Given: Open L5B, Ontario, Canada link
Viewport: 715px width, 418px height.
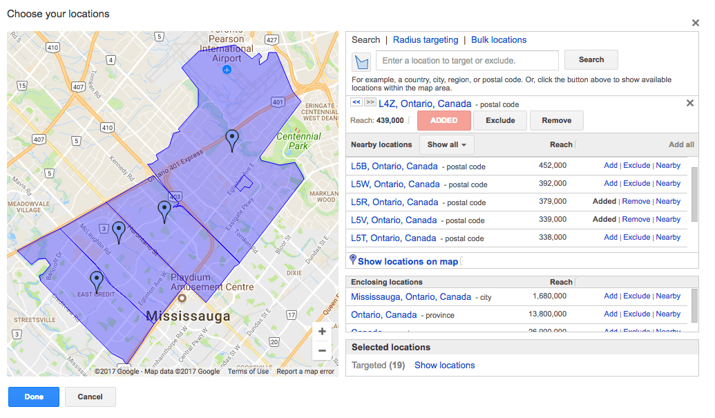Looking at the screenshot, I should coord(394,167).
